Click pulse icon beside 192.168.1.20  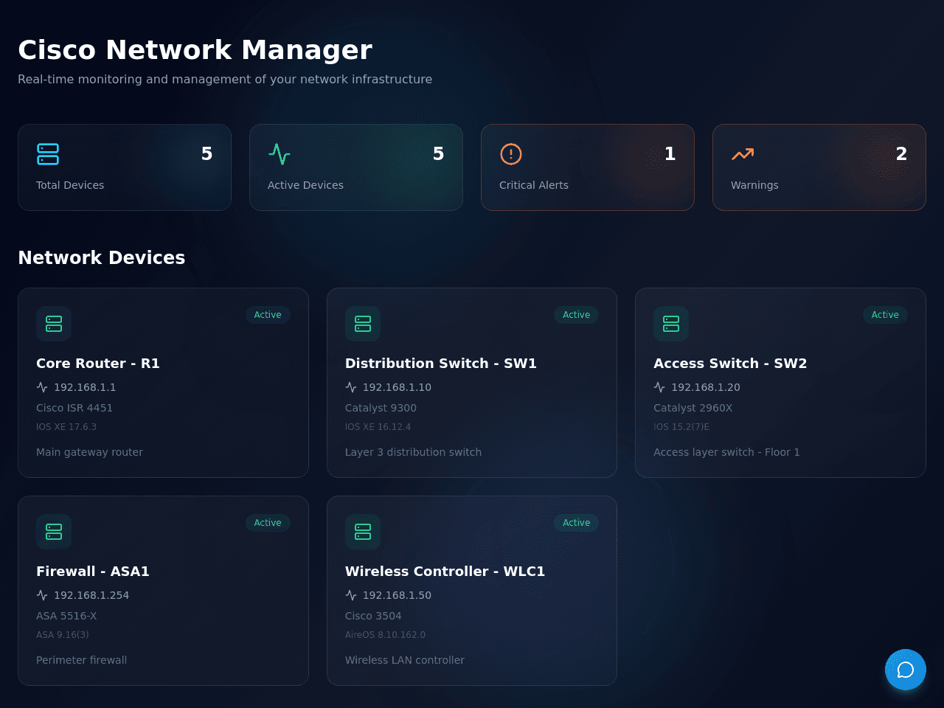click(x=659, y=387)
